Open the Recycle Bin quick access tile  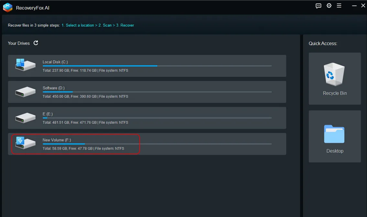point(335,79)
